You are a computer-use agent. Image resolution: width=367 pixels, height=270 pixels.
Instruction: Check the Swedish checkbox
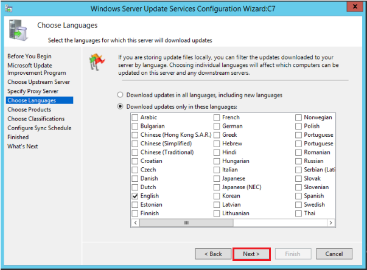(x=298, y=205)
